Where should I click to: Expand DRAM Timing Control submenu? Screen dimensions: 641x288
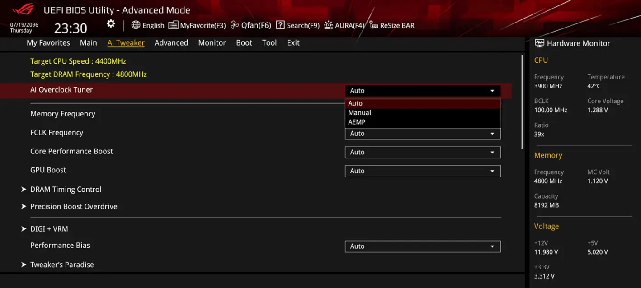pyautogui.click(x=66, y=190)
